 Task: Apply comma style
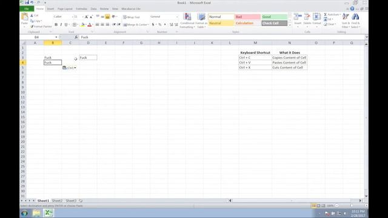coord(165,24)
